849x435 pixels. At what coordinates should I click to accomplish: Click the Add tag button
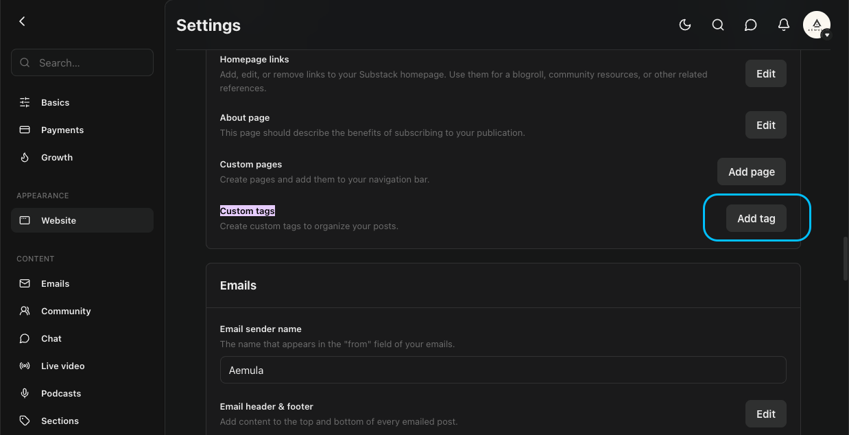pos(756,218)
